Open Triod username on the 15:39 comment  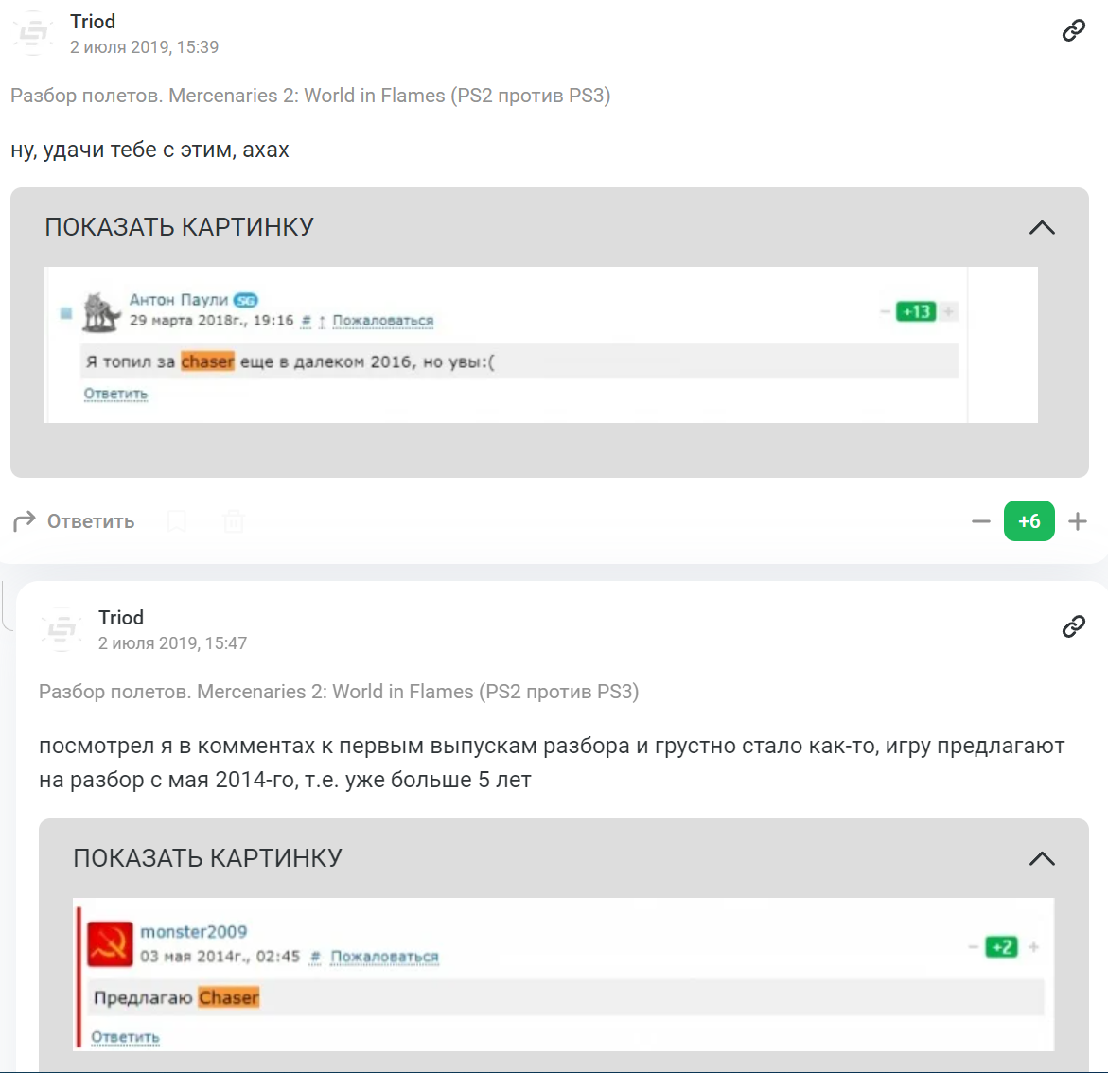pyautogui.click(x=93, y=22)
